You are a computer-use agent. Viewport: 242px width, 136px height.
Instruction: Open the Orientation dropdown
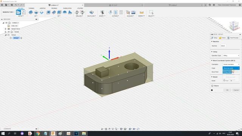tap(231, 64)
